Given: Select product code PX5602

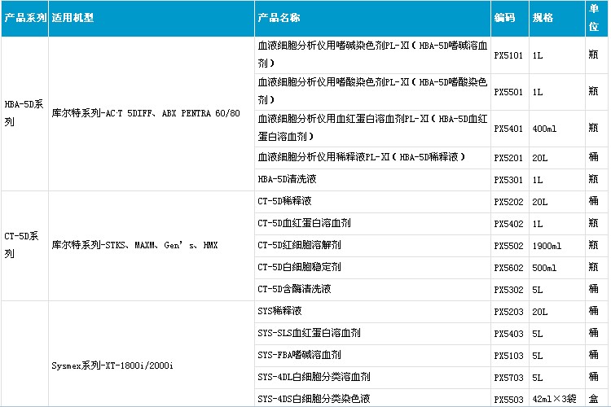Looking at the screenshot, I should pos(509,267).
